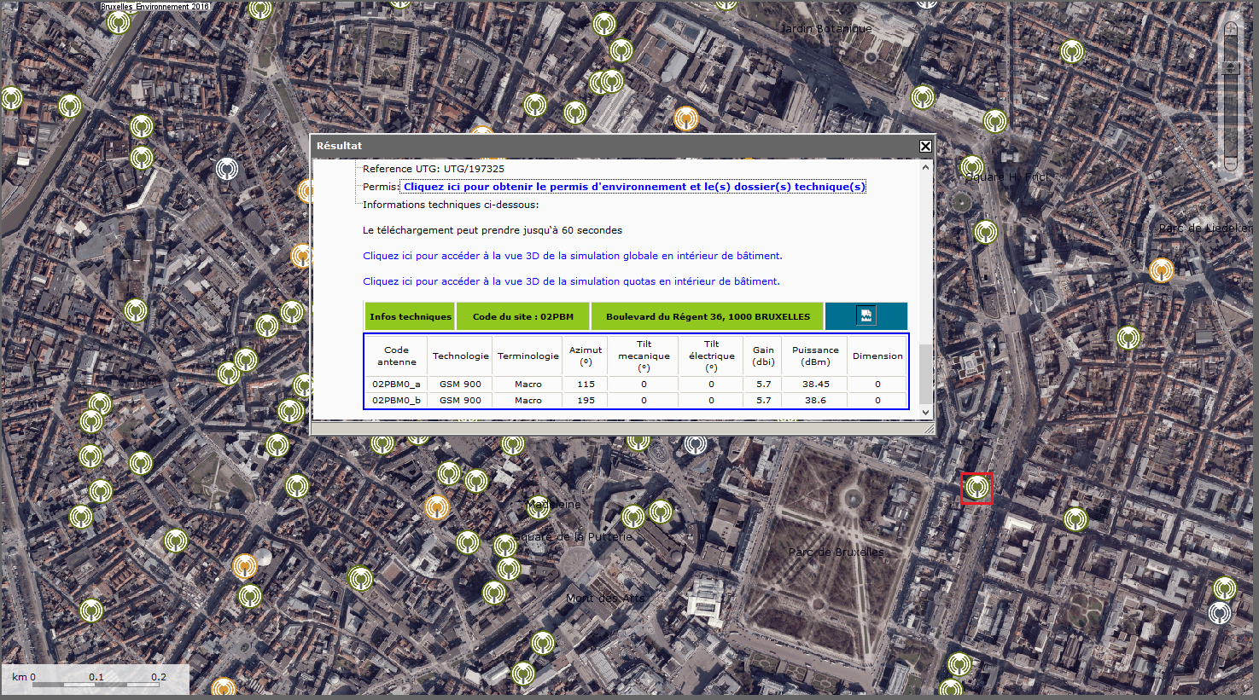Click green antenna marker left of the zoom slider
The width and height of the screenshot is (1259, 700).
click(1072, 51)
